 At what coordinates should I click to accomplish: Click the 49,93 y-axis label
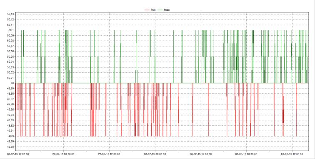click(x=10, y=120)
